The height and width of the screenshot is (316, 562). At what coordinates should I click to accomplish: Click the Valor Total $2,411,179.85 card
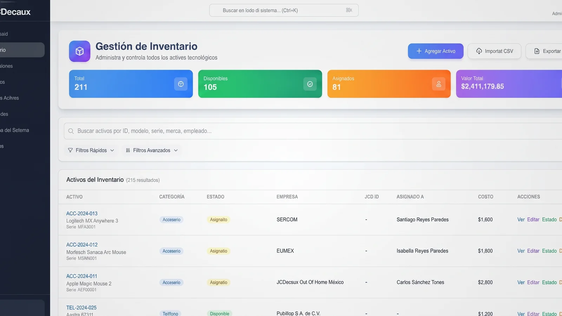tap(509, 84)
